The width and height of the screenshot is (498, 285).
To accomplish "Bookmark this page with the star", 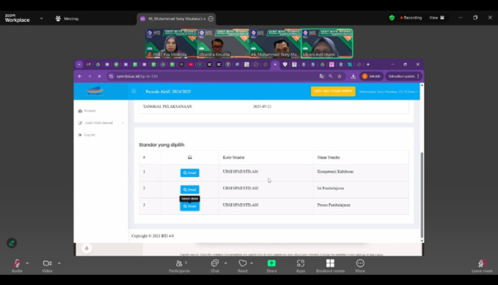I will pyautogui.click(x=339, y=76).
